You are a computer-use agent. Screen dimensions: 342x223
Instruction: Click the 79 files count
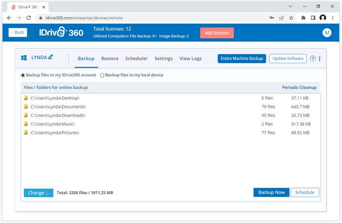[268, 107]
